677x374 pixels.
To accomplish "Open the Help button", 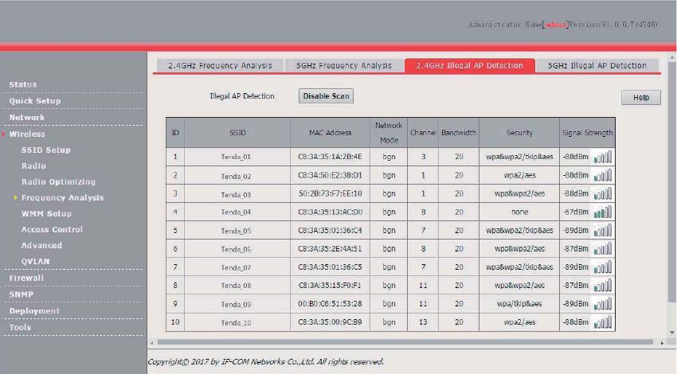I will 641,98.
